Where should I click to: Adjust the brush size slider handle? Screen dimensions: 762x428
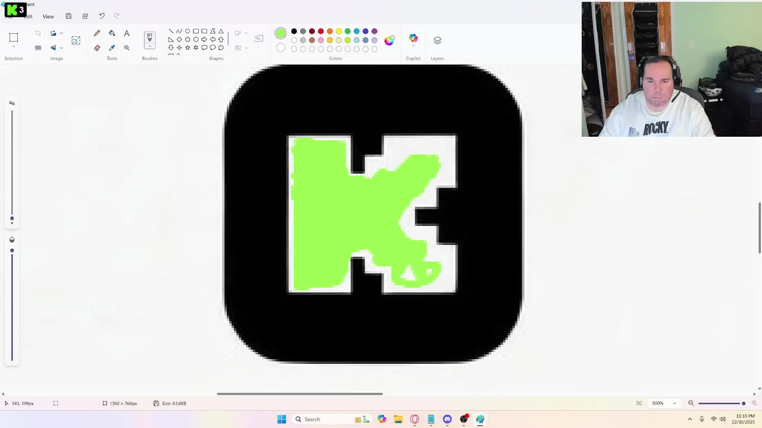point(12,219)
